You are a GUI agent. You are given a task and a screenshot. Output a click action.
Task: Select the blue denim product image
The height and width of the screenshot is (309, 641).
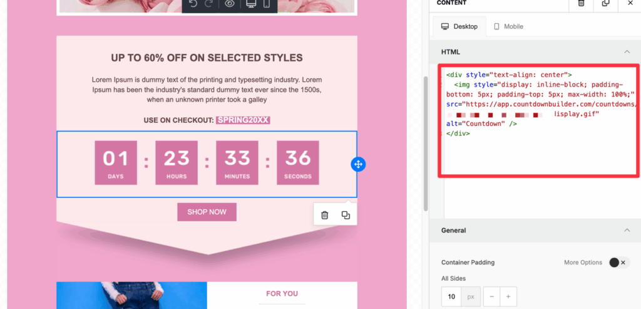tap(131, 295)
